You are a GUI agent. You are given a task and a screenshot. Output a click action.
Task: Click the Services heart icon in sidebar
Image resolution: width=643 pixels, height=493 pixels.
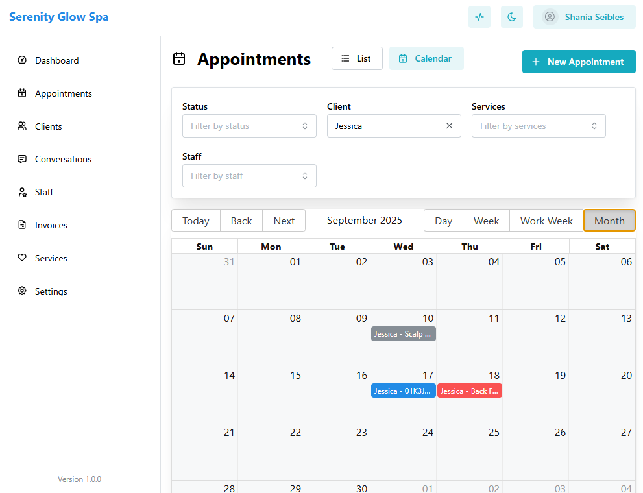(x=22, y=258)
